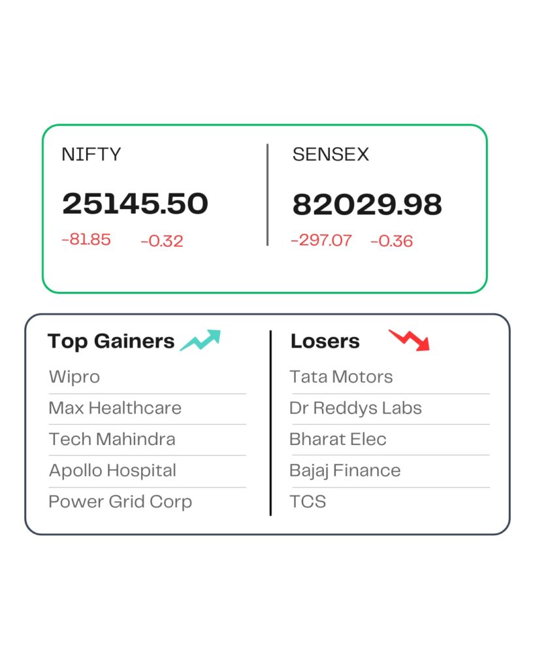Open Max Healthcare stock entry
The width and height of the screenshot is (535, 669).
click(115, 408)
